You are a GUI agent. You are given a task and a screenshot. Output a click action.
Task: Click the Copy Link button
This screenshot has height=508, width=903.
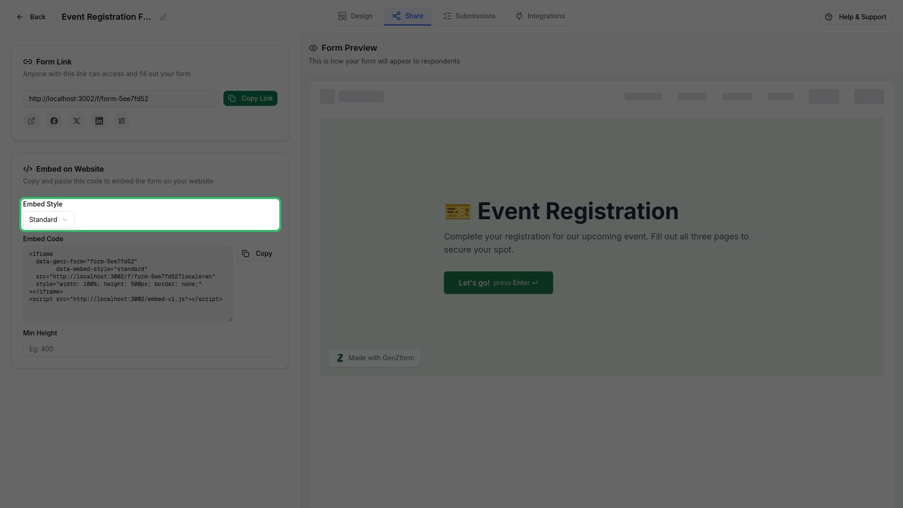(x=250, y=98)
